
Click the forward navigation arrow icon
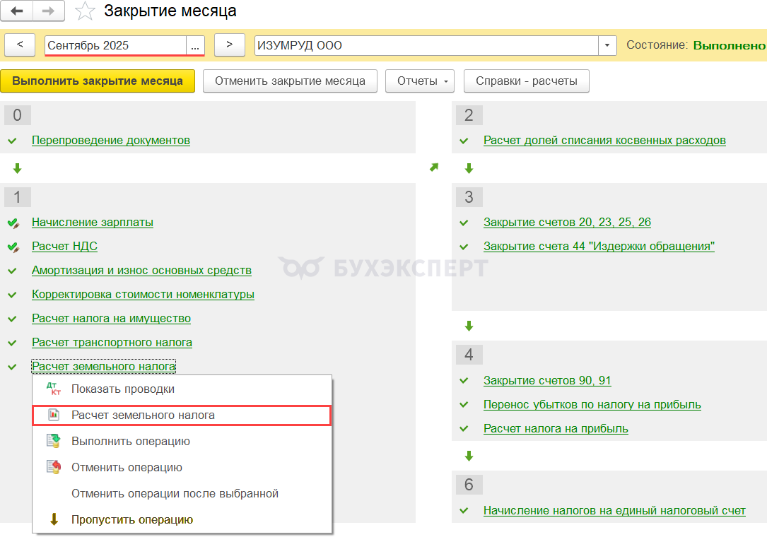pos(49,11)
